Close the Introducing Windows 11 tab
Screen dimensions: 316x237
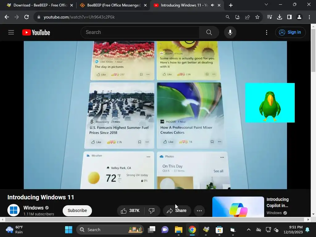pos(219,6)
